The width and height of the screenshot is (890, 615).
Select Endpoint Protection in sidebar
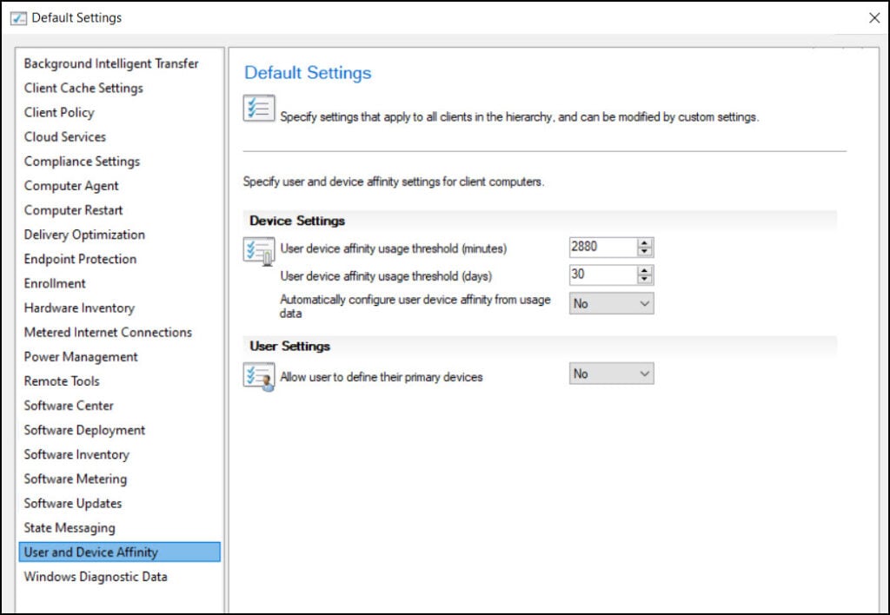80,259
